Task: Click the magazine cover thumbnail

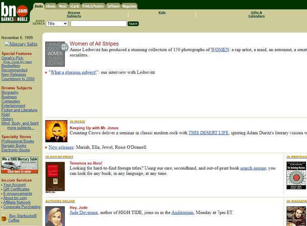Action: [x=296, y=216]
